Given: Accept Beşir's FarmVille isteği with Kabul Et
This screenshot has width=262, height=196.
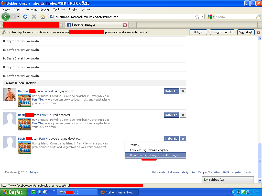Looking at the screenshot, I should [x=171, y=115].
